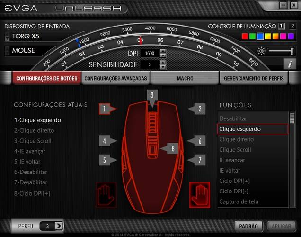
Task: Click the brightness slider handle
Action: click(292, 51)
